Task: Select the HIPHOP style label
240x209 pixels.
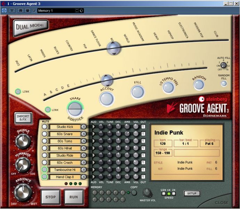Action: pyautogui.click(x=170, y=34)
